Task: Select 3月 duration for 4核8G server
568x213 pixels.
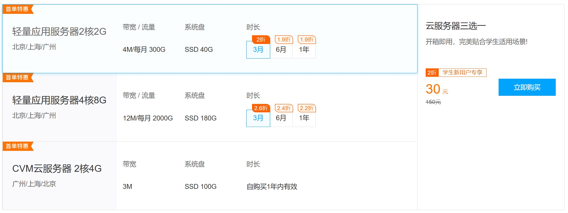Action: click(258, 118)
